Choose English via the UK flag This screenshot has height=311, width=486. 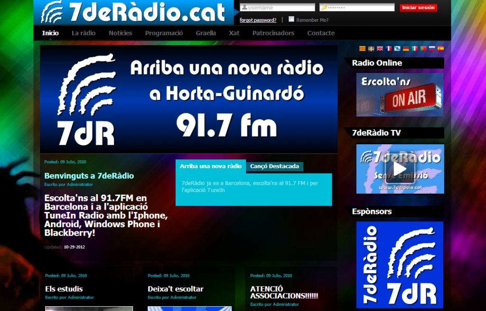pyautogui.click(x=380, y=48)
